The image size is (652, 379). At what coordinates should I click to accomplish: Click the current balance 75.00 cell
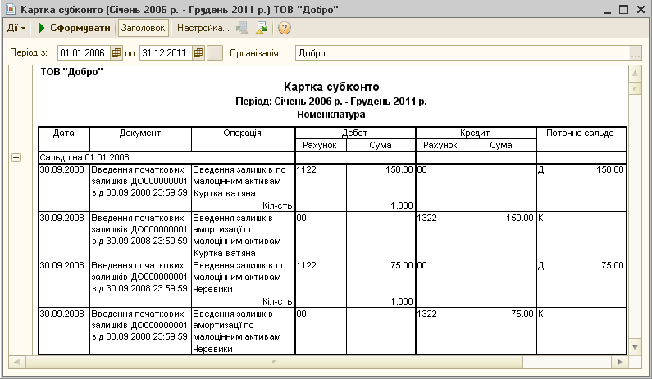point(581,283)
